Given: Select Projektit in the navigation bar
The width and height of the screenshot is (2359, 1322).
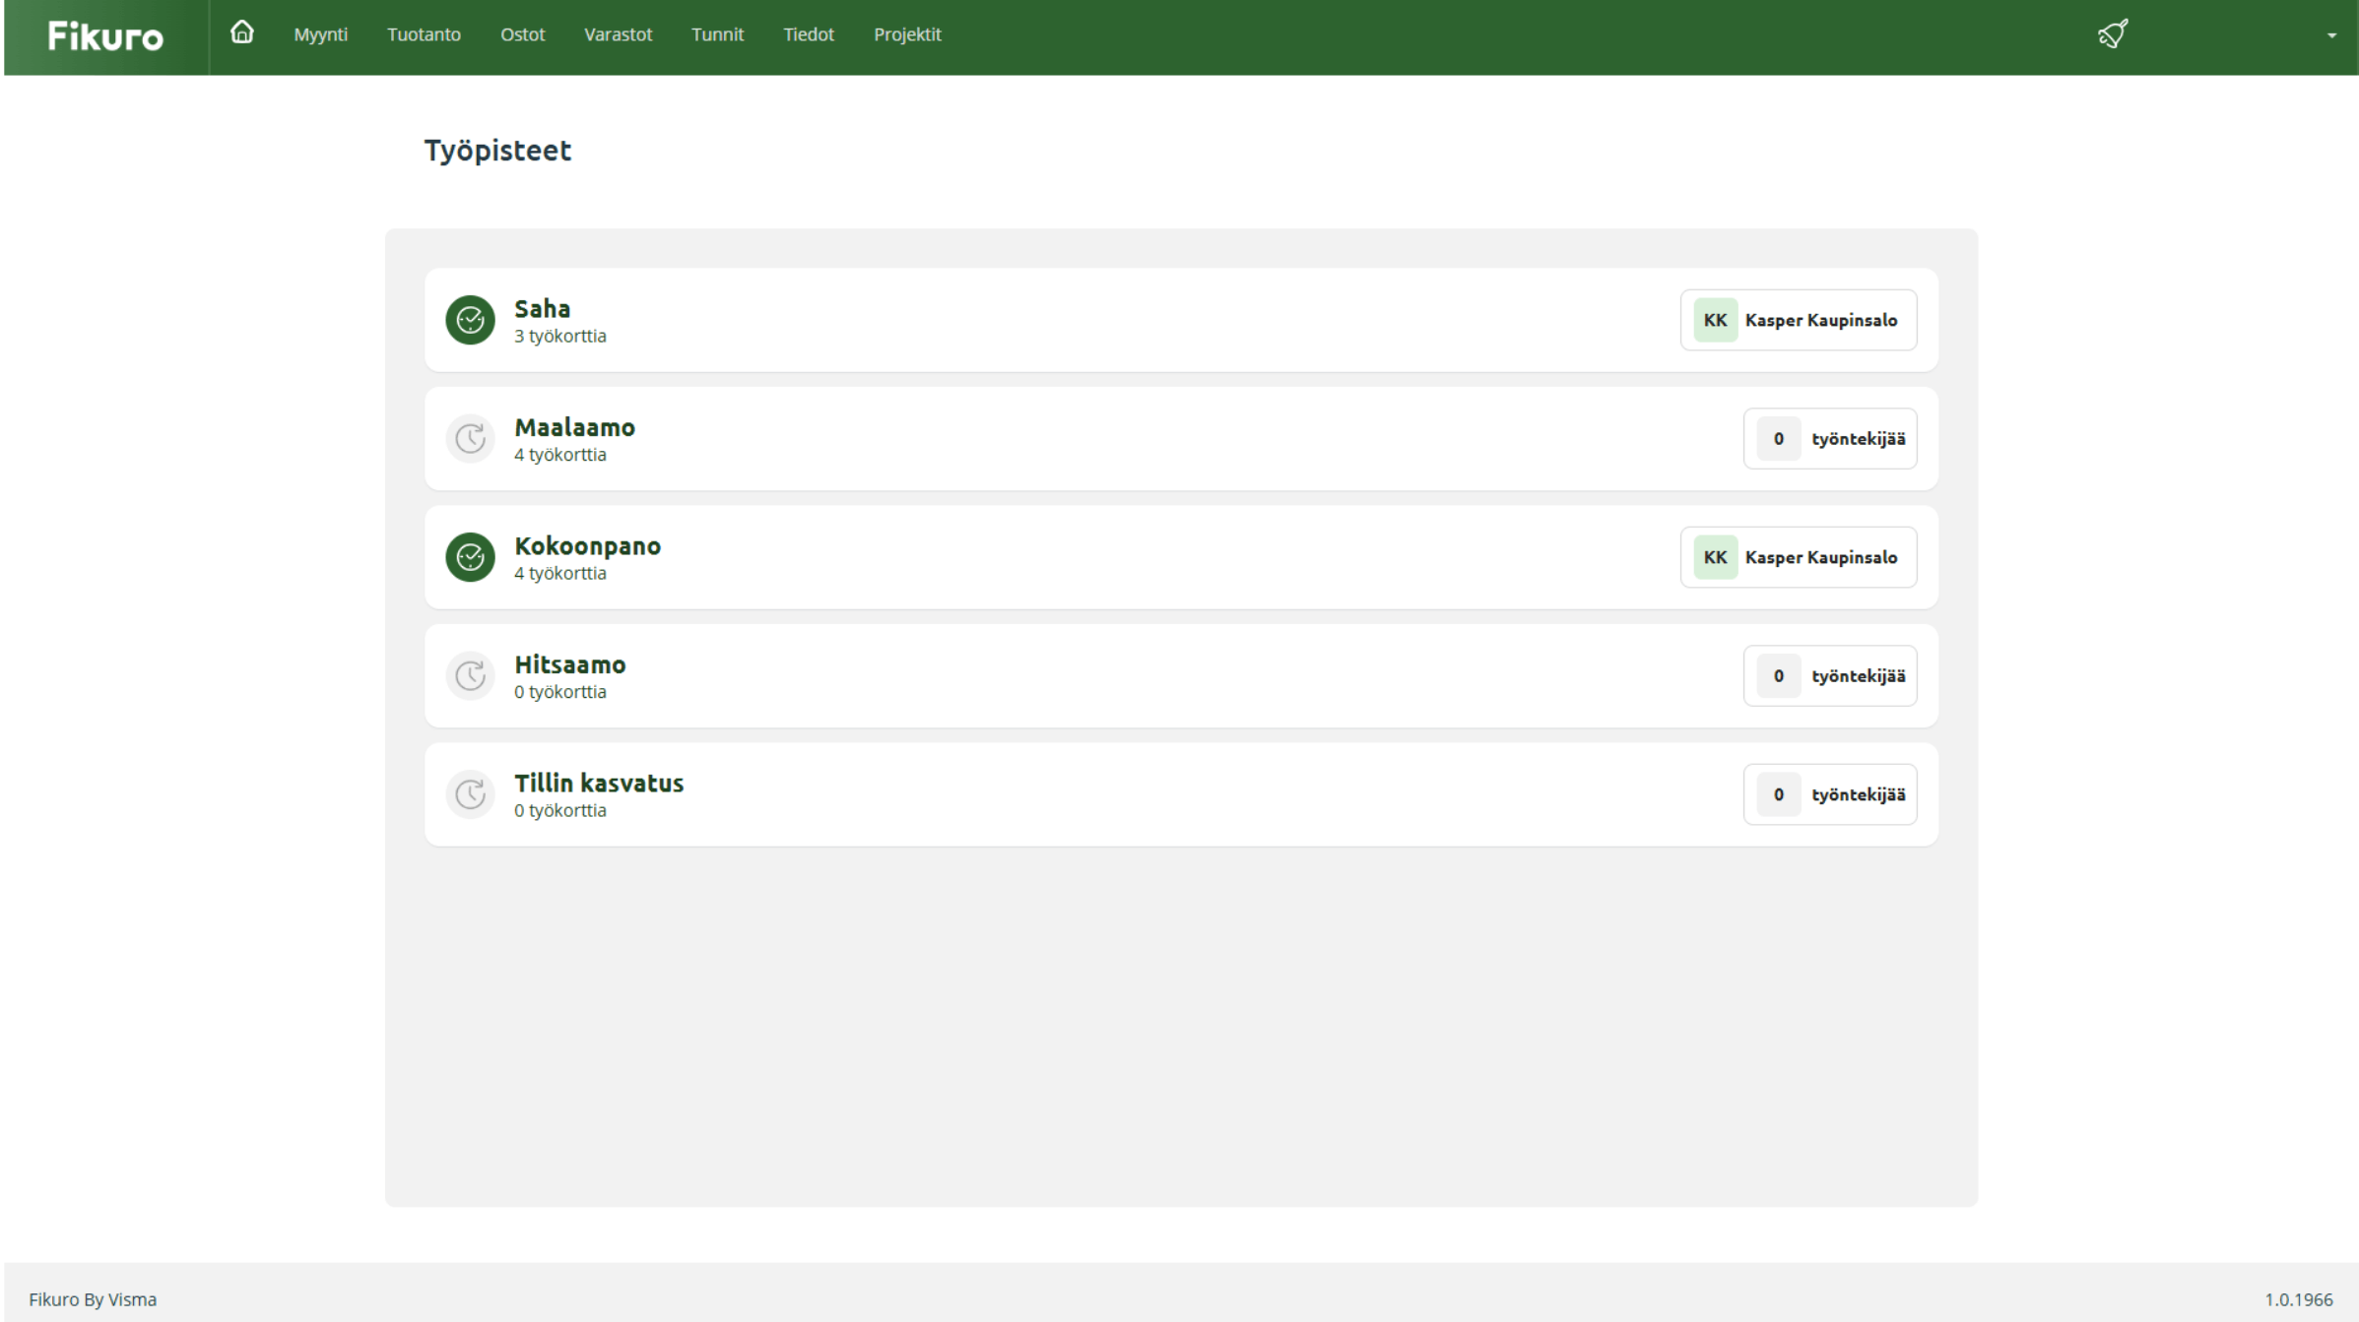Looking at the screenshot, I should pyautogui.click(x=907, y=34).
